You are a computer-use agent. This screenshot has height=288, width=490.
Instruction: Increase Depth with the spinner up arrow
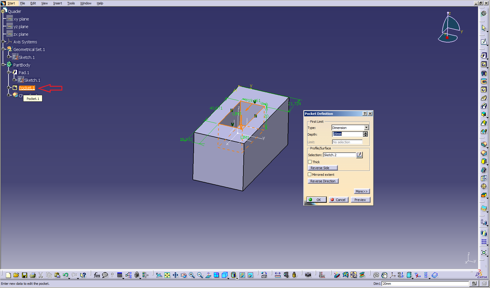coord(365,133)
